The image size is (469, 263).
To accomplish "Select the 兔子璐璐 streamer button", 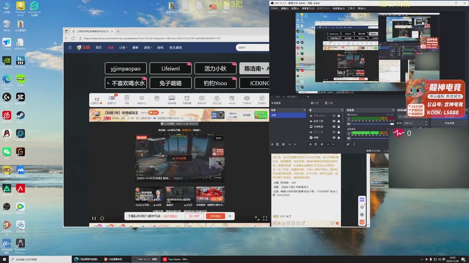I will tap(171, 83).
